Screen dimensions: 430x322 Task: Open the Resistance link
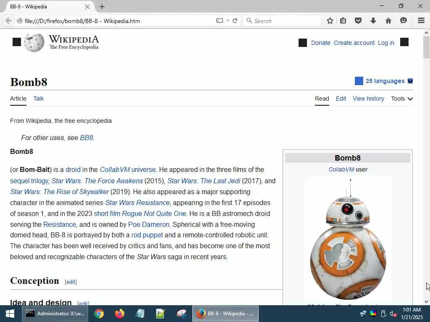click(x=60, y=225)
